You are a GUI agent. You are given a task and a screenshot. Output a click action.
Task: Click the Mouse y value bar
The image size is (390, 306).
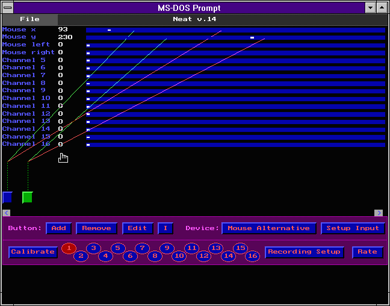(x=235, y=37)
